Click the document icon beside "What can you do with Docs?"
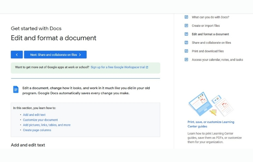The image size is (253, 162). point(186,17)
